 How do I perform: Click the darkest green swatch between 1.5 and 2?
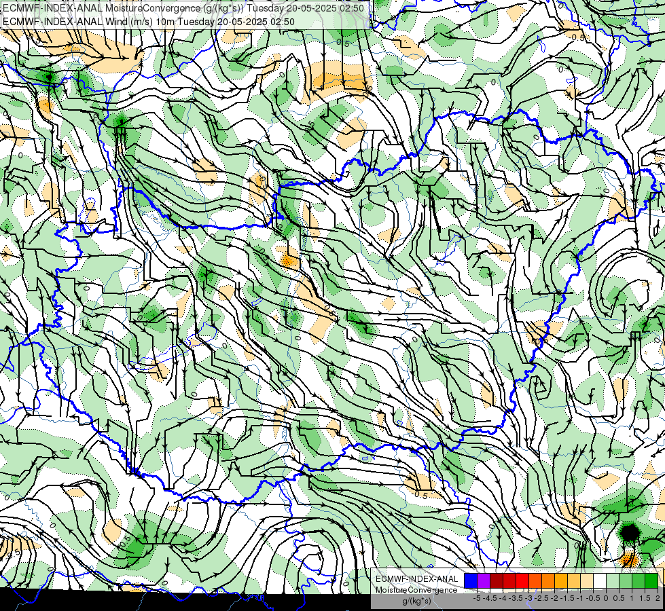(x=651, y=580)
